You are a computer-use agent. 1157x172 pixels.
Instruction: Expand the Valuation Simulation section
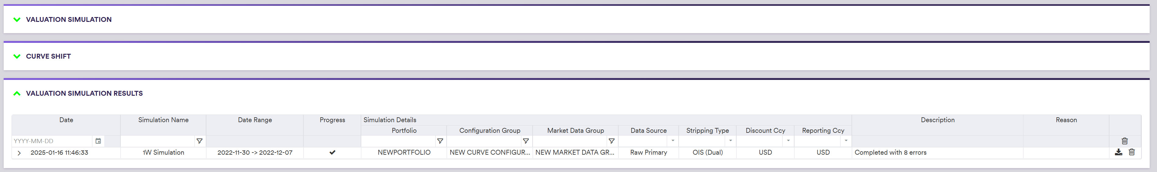click(x=17, y=20)
